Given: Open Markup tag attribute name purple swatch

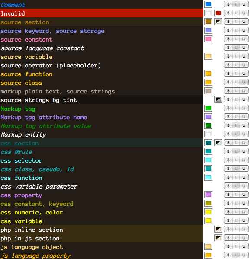Looking at the screenshot, I should coord(208,117).
